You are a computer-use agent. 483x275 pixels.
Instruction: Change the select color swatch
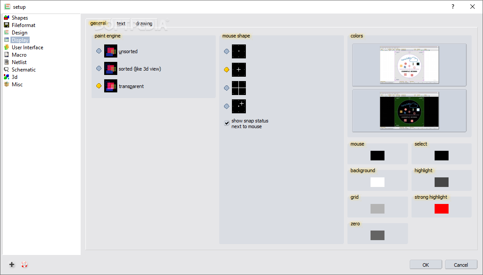442,156
